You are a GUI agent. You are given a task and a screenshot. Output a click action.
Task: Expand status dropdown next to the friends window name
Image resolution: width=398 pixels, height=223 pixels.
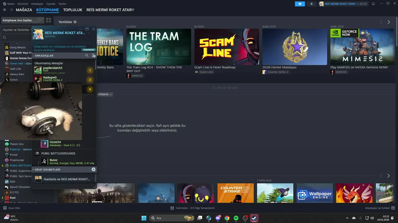(89, 33)
